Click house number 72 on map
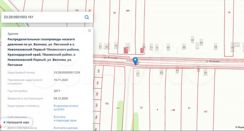The height and width of the screenshot is (131, 244). click(151, 47)
